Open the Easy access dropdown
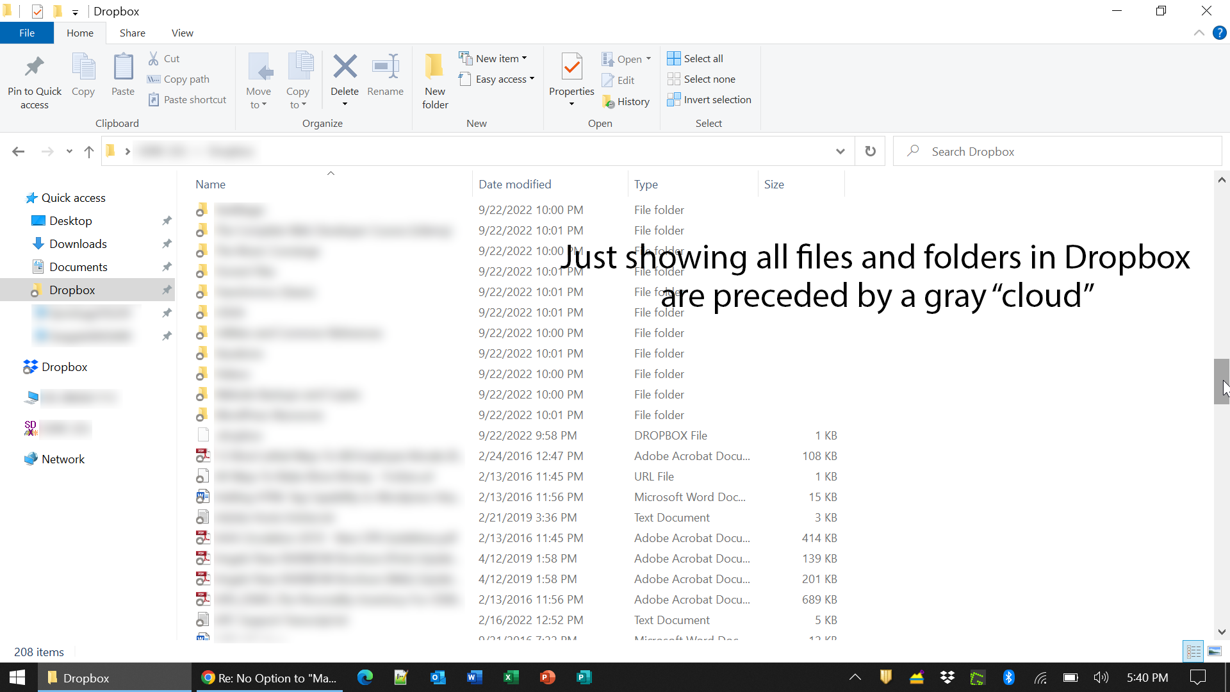 496,79
